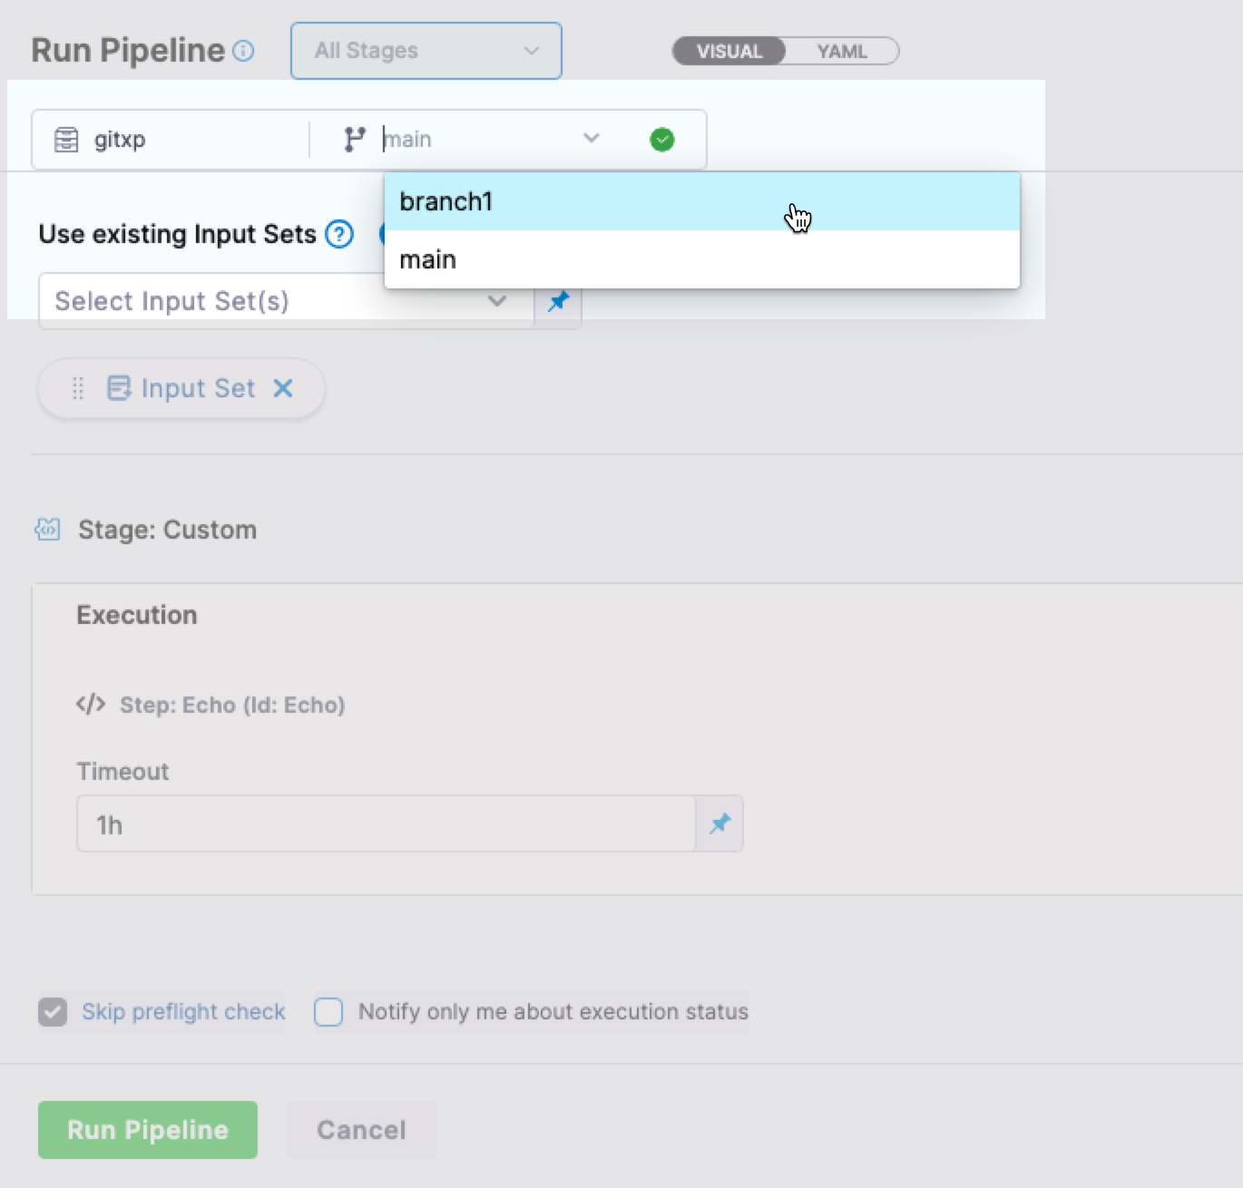Open the All Stages dropdown
This screenshot has height=1188, width=1243.
point(426,51)
